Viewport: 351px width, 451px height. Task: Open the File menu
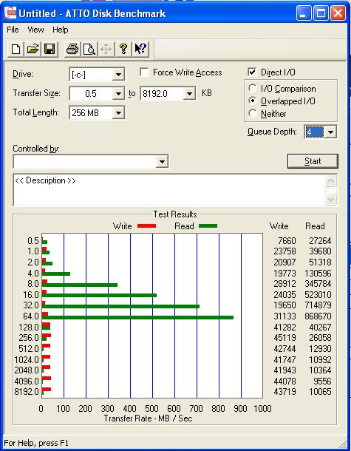click(x=13, y=30)
